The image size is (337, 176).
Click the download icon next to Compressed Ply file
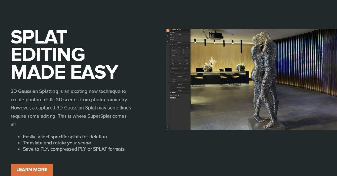coord(176,87)
